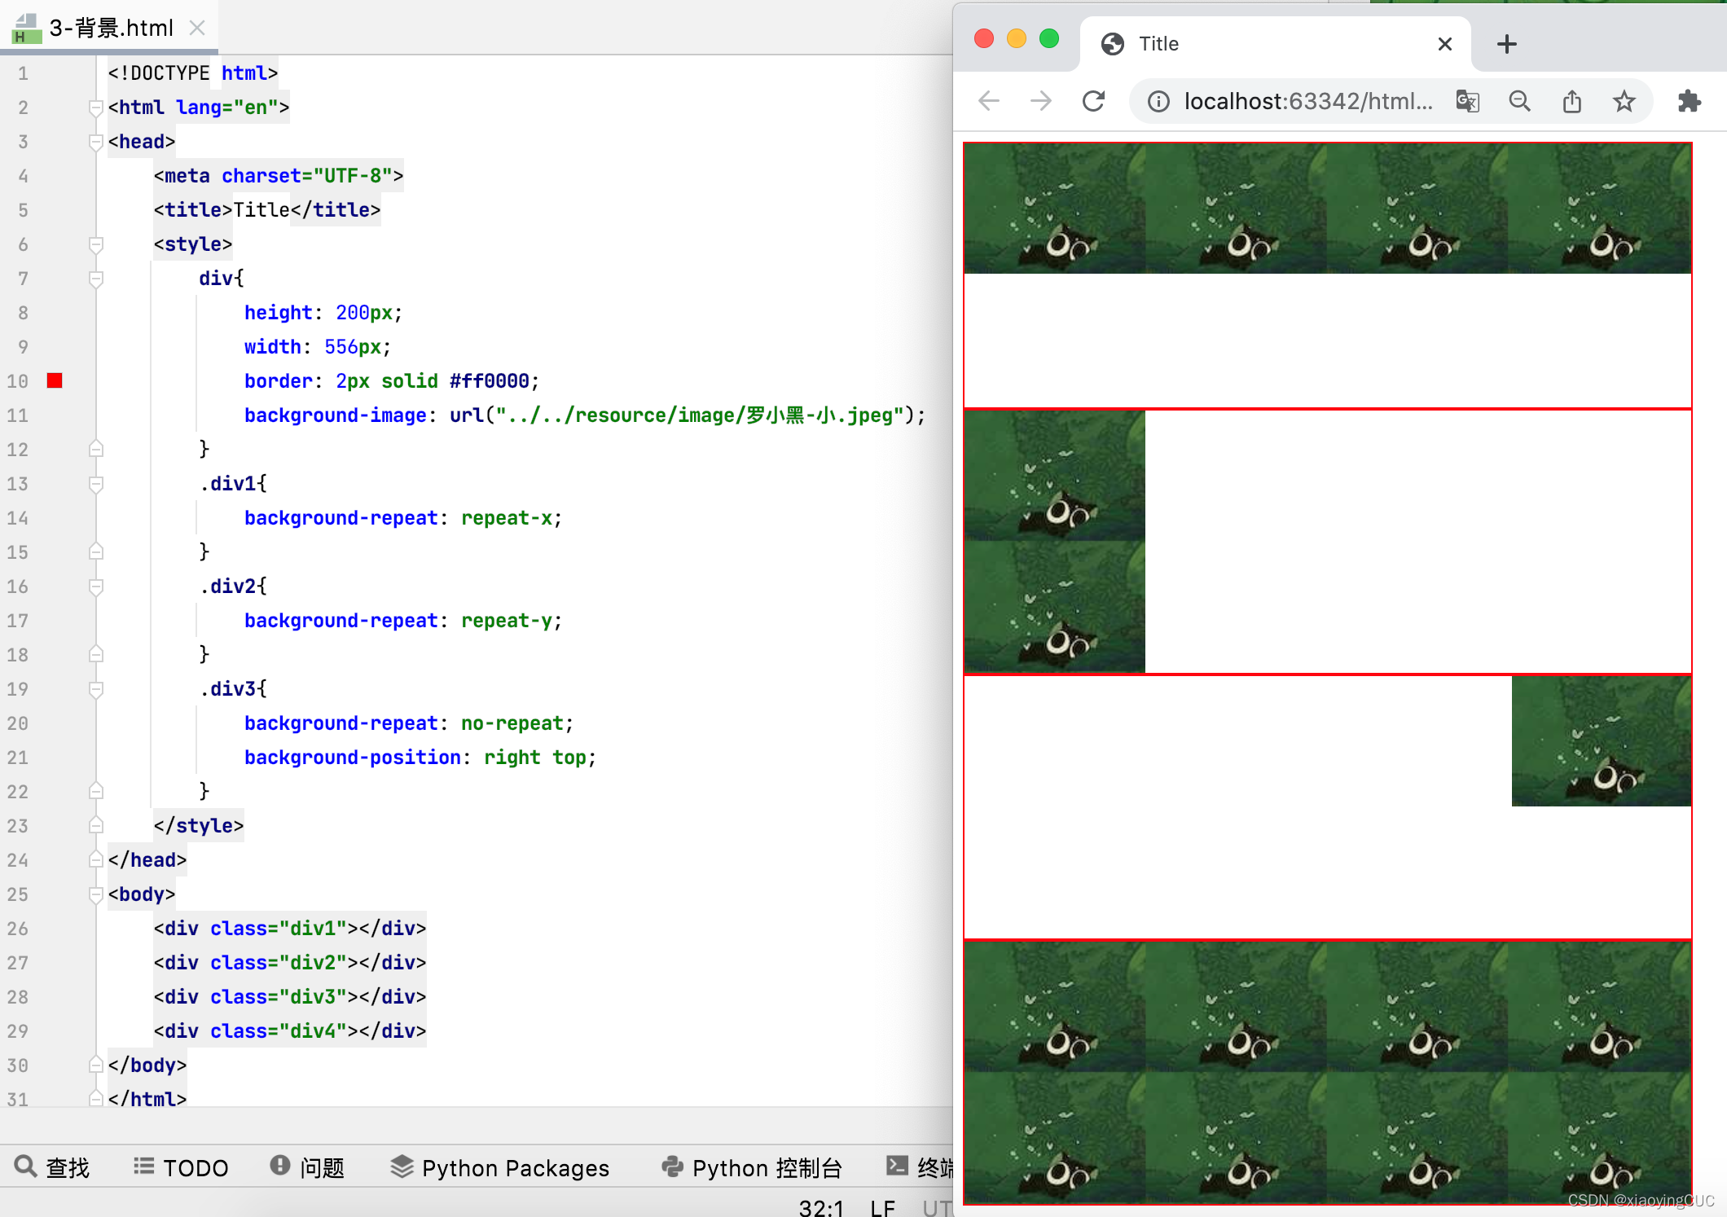Click the #ff0000 color value on line 10

(489, 381)
